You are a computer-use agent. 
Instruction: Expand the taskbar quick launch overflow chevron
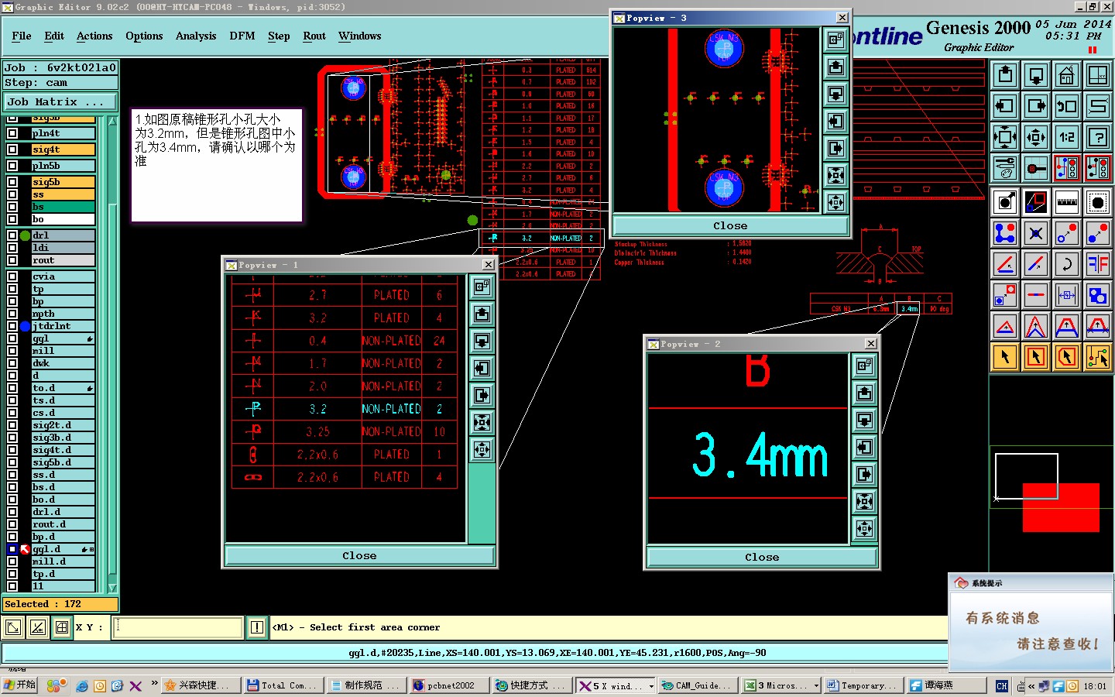(154, 683)
